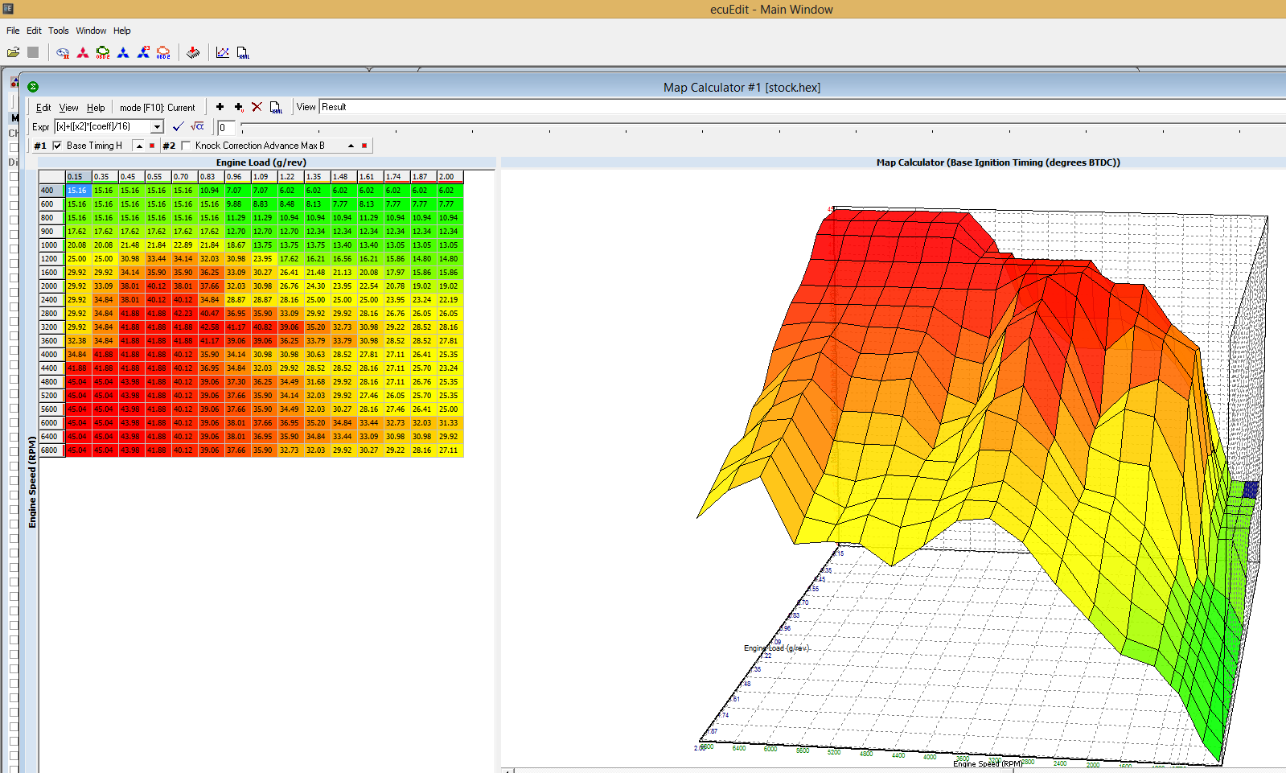
Task: Open Map Calculator Help menu
Action: click(x=96, y=108)
